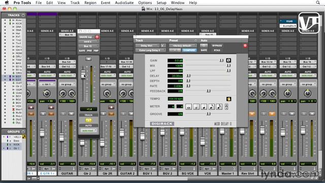Screen dimensions: 325x183
Task: Open the factory default preset dropdown
Action: coord(183,46)
